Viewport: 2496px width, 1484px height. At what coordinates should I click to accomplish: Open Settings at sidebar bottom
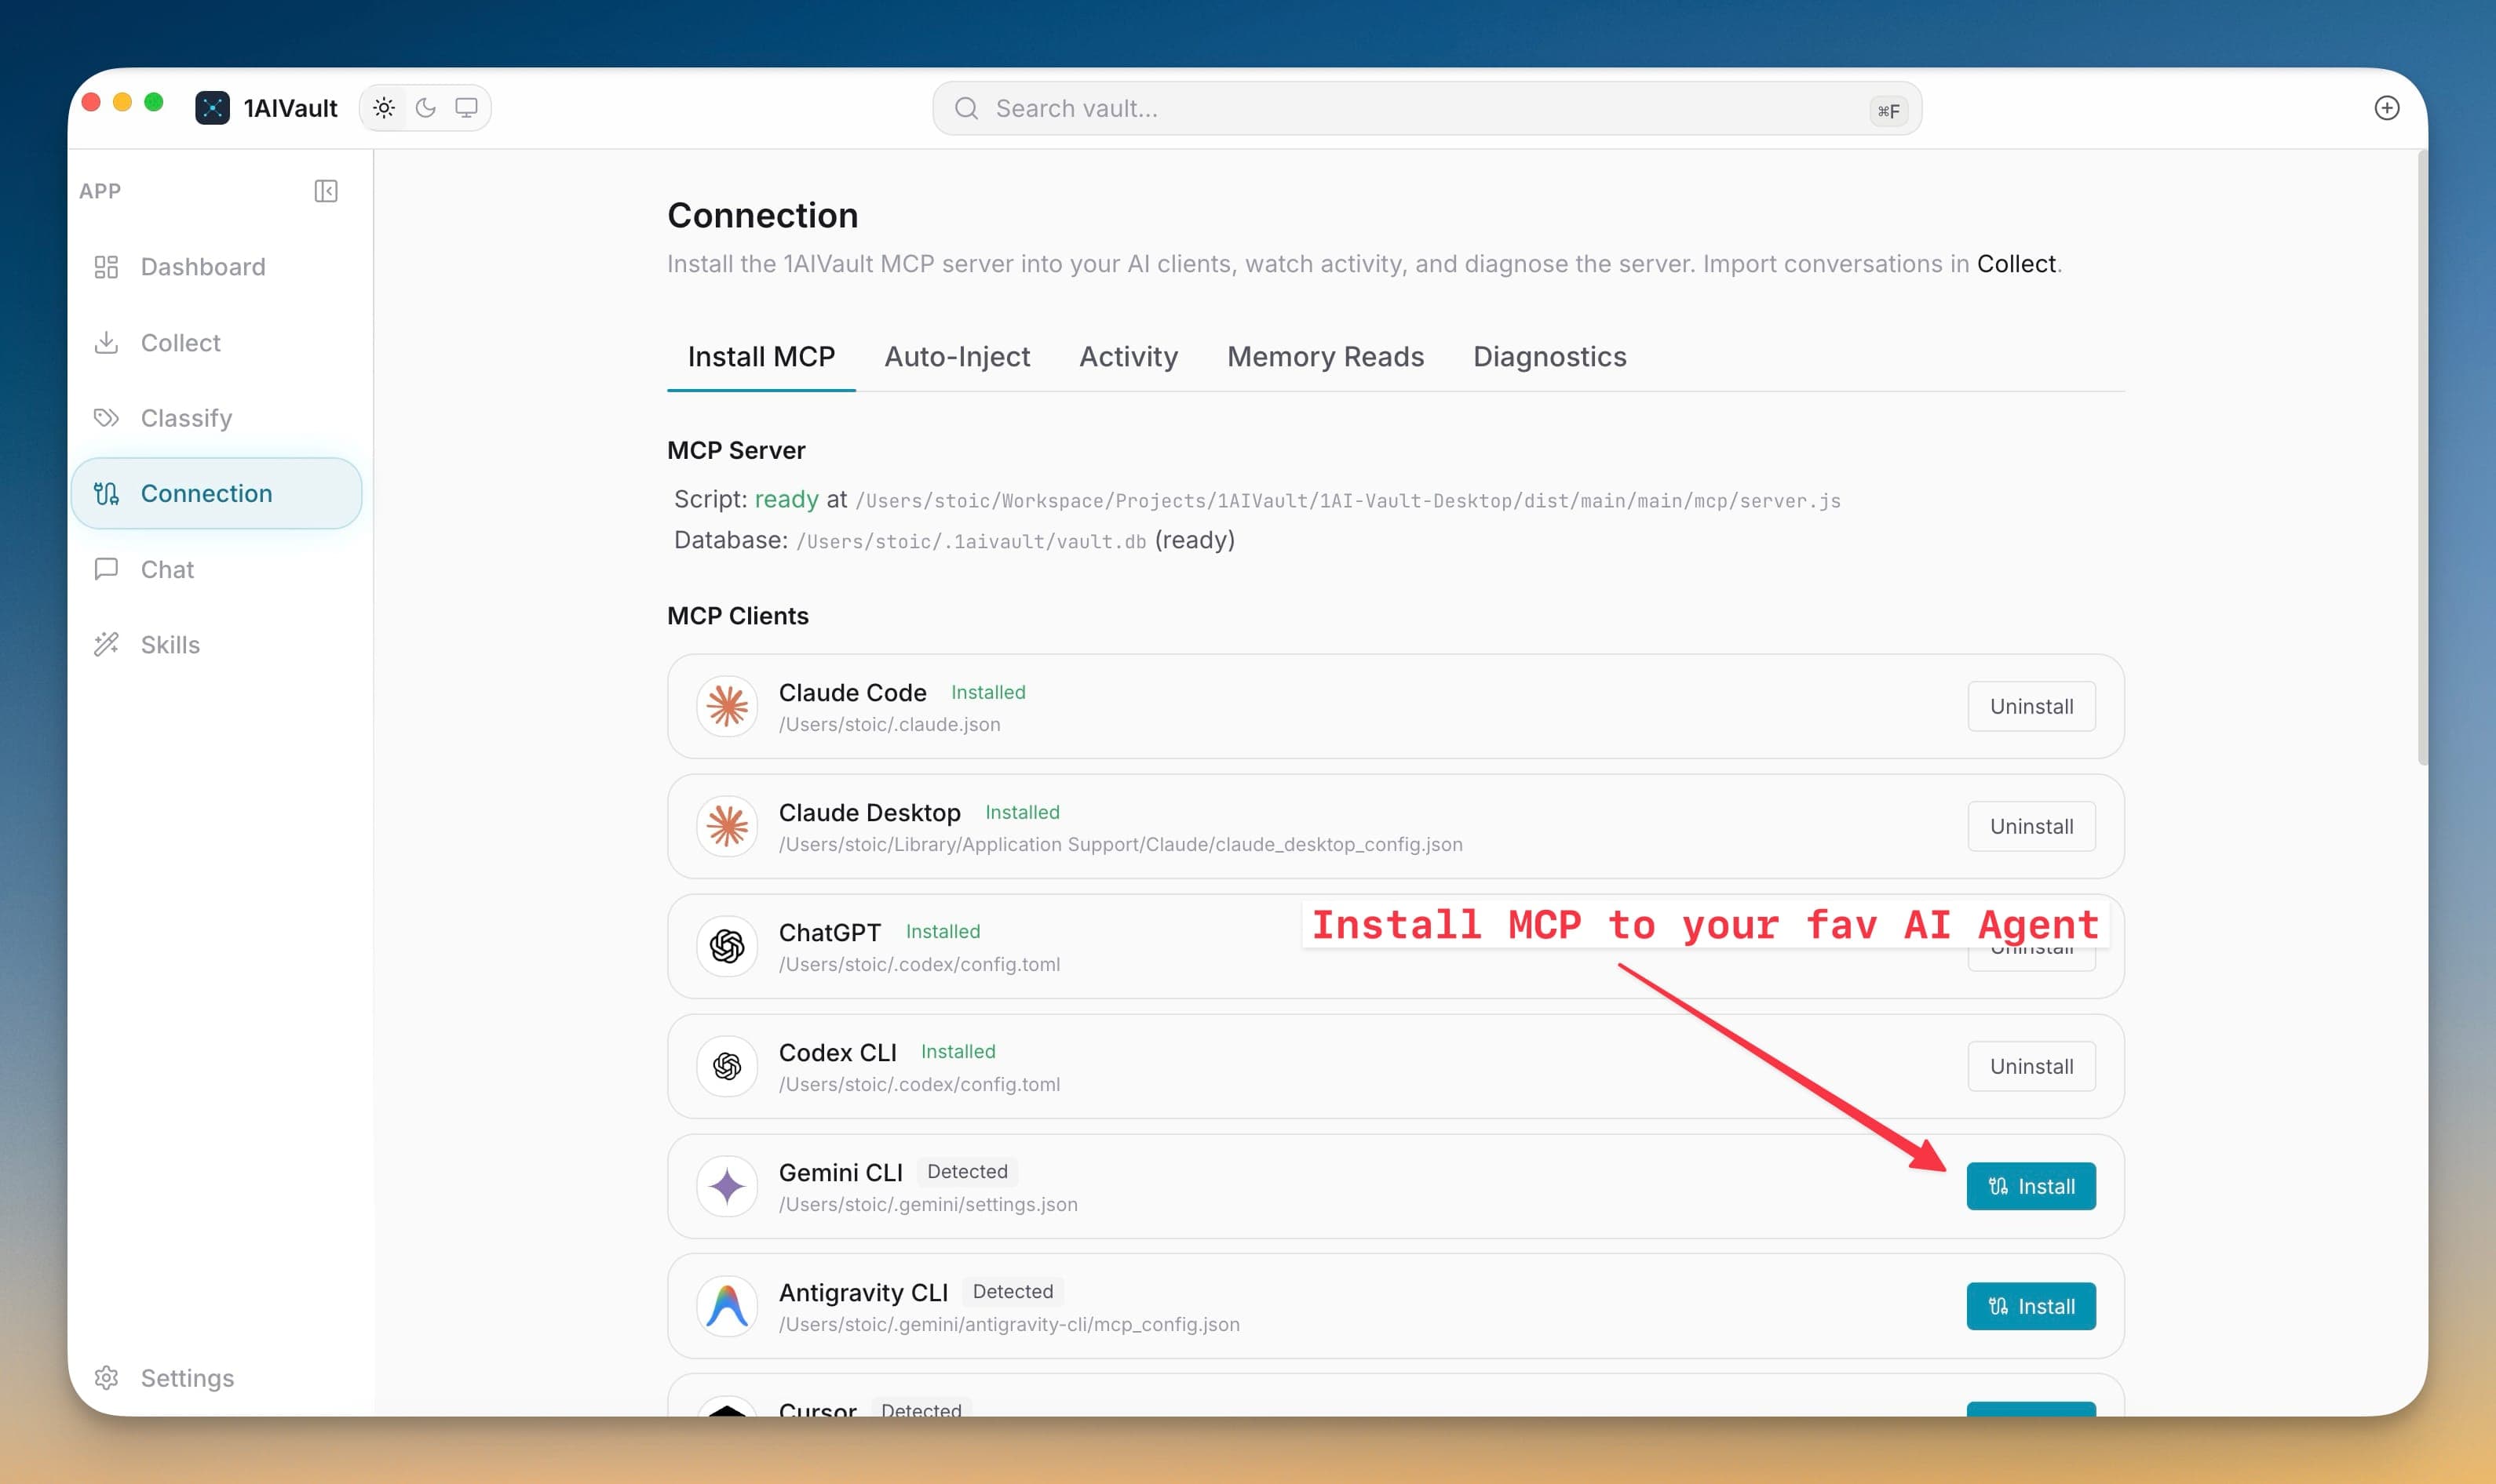click(216, 1377)
